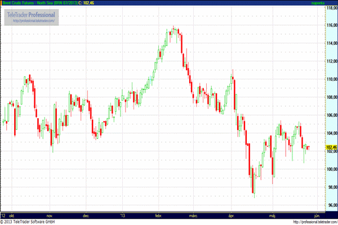Click the TeleTrader Professional logo watermark
338x225 pixels.
pos(34,13)
